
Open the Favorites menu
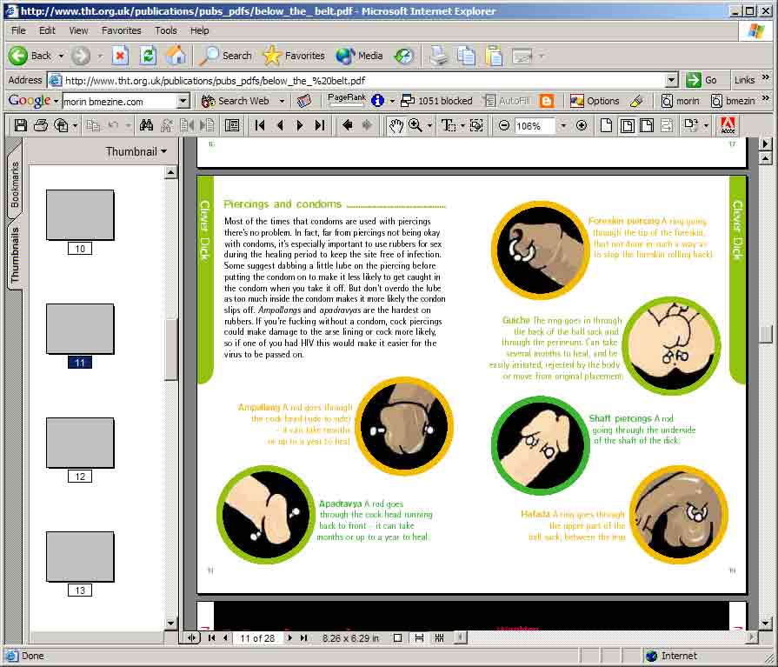click(x=122, y=30)
